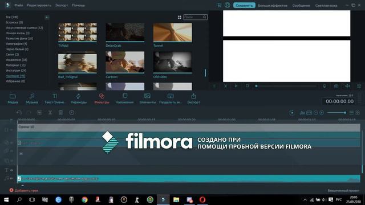The image size is (365, 205).
Task: Click the track list view icon
Action: point(351,113)
